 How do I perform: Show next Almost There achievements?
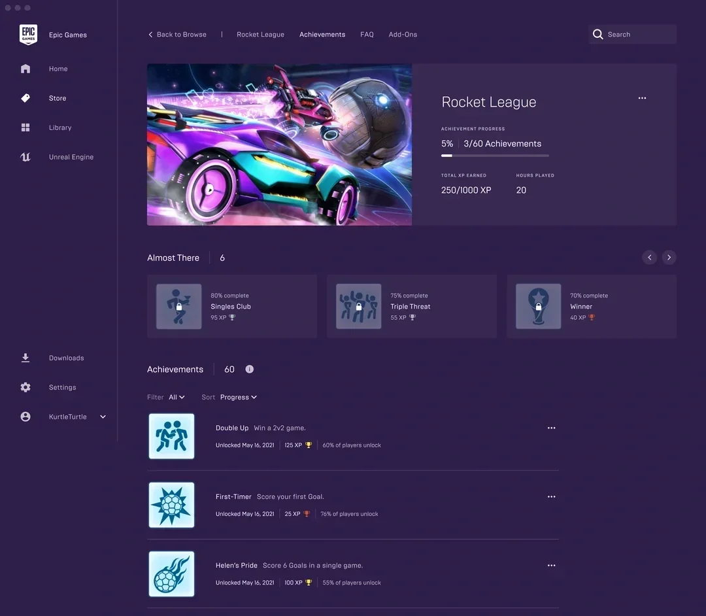(669, 257)
